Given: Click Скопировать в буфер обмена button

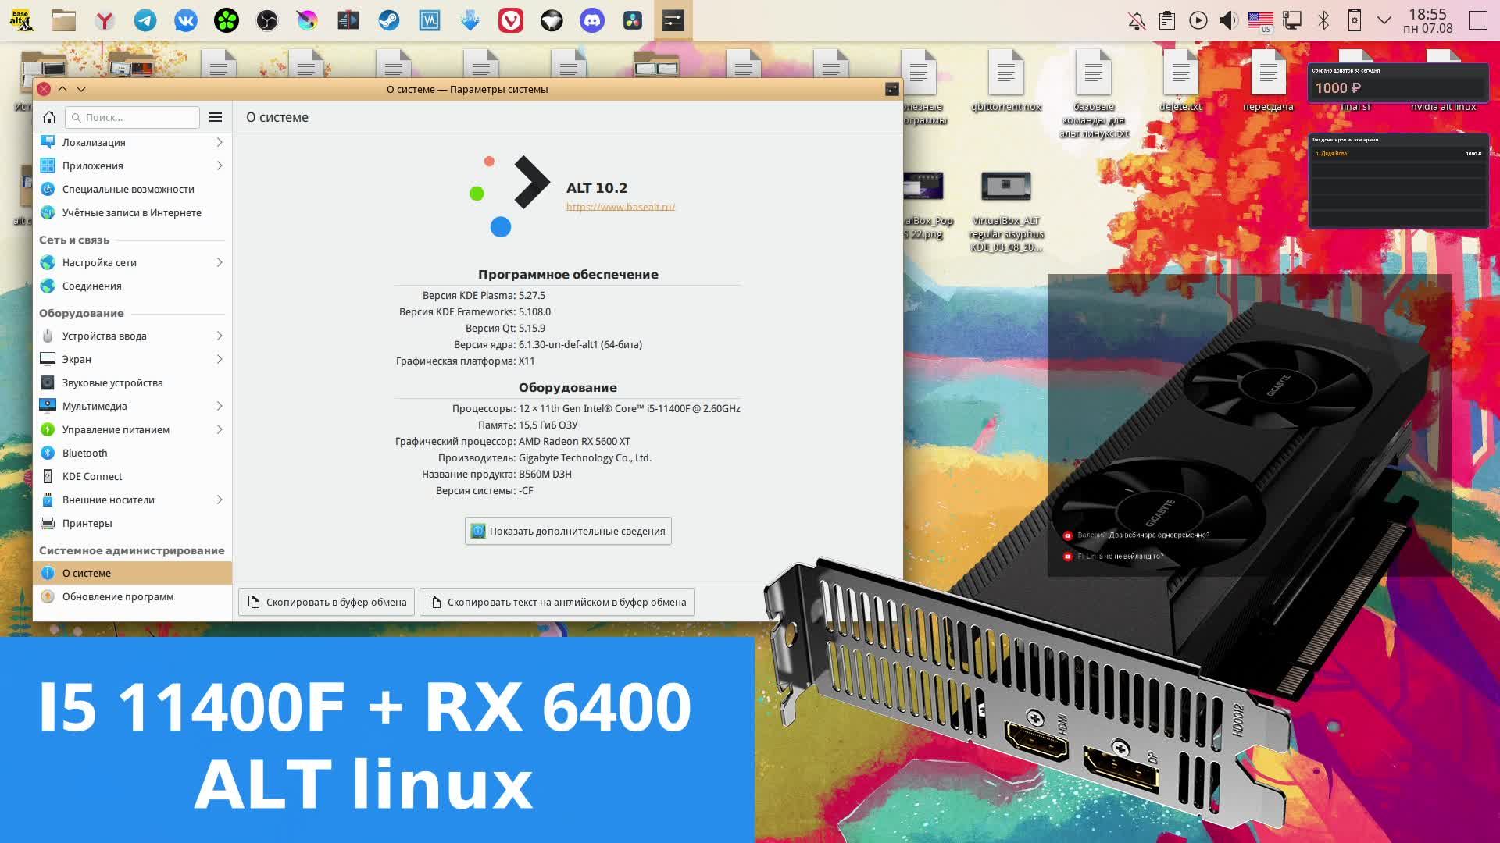Looking at the screenshot, I should click(x=326, y=602).
